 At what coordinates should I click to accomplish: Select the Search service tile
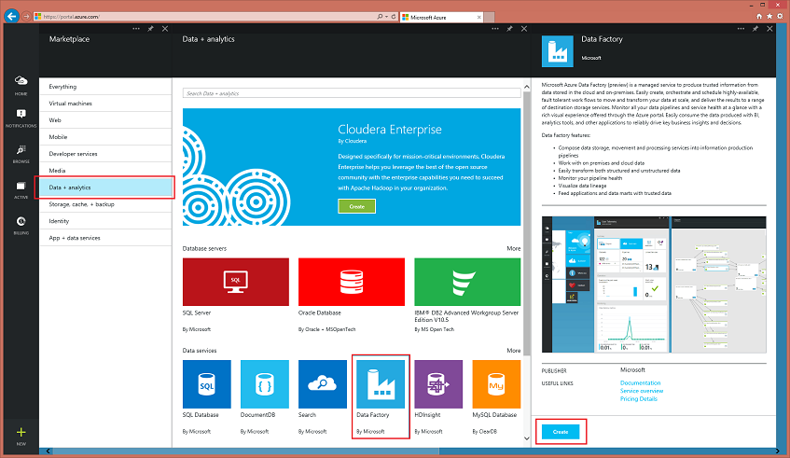point(323,384)
